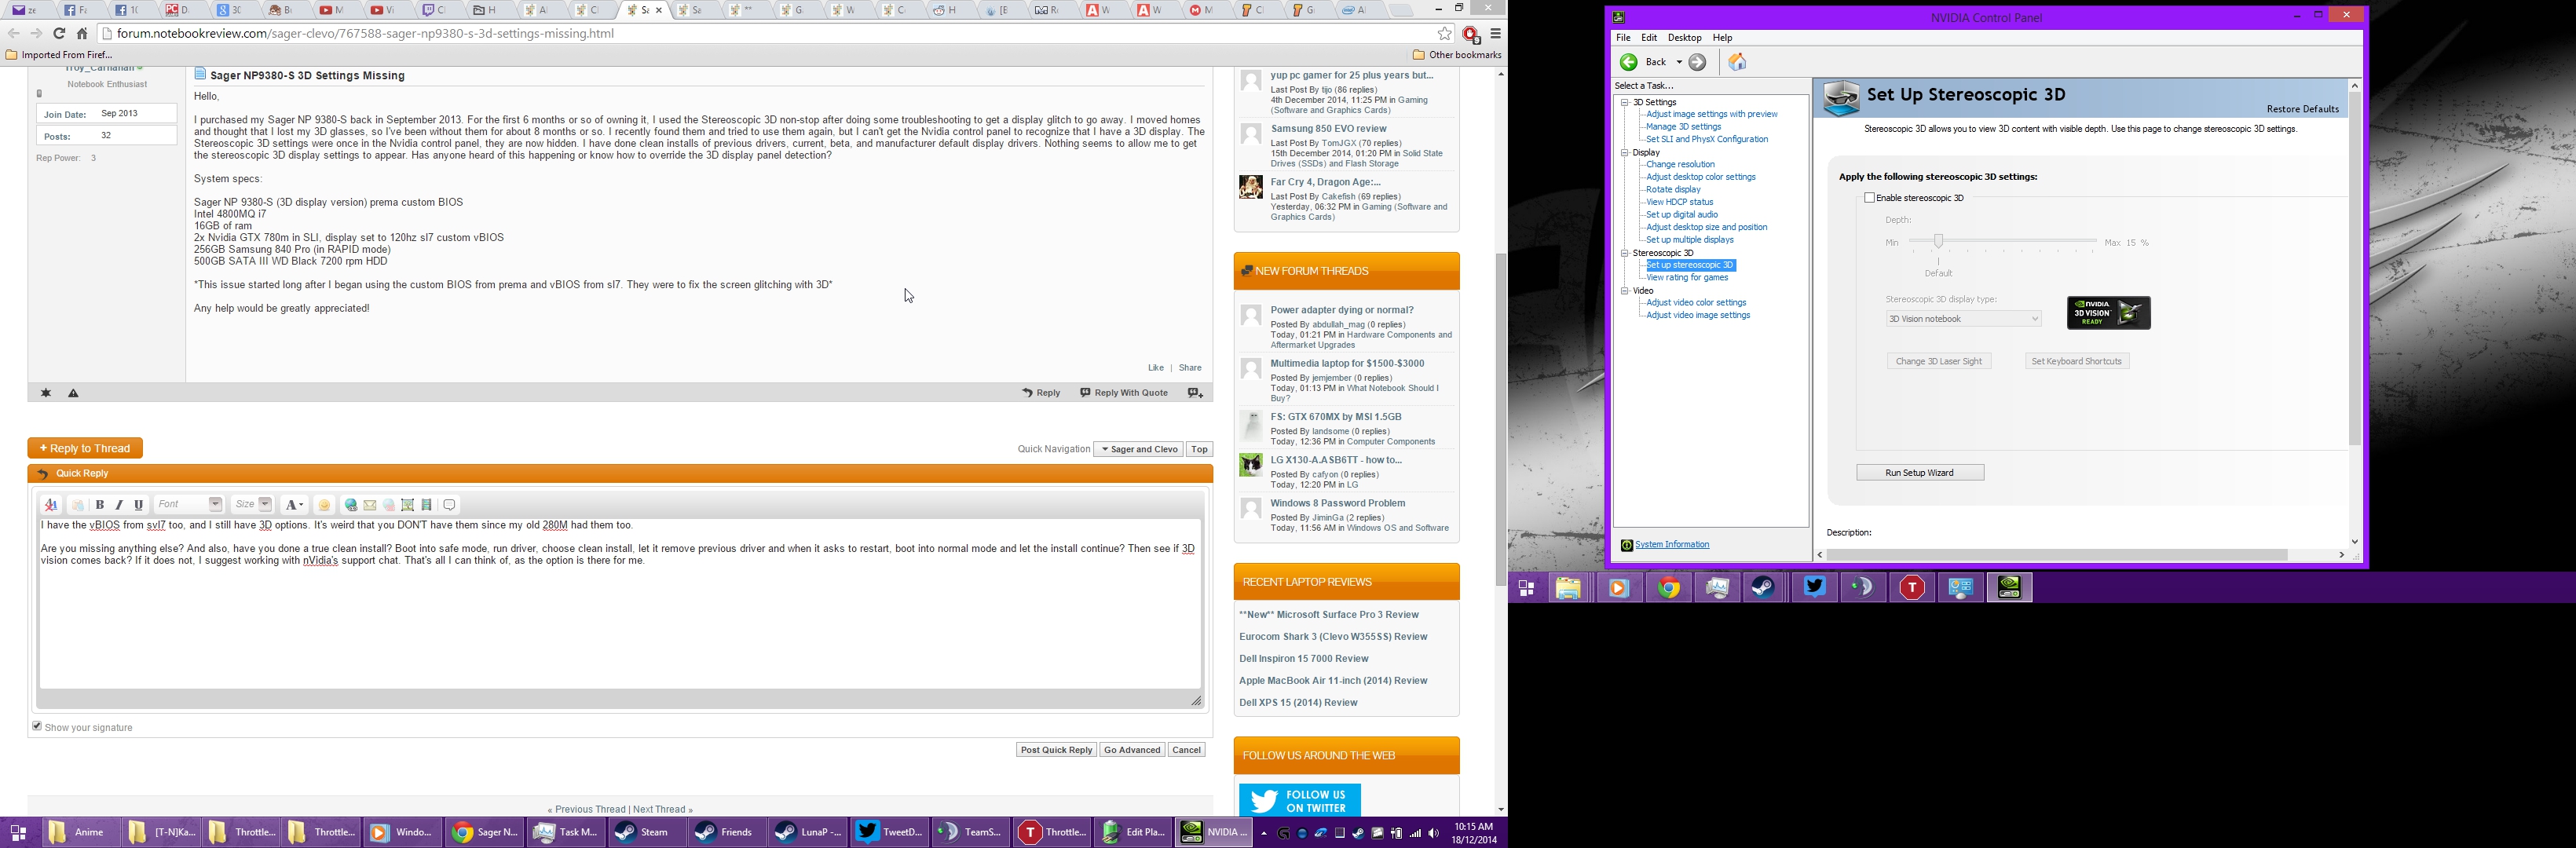Open the smiley insert menu
This screenshot has height=848, width=2576.
[324, 505]
